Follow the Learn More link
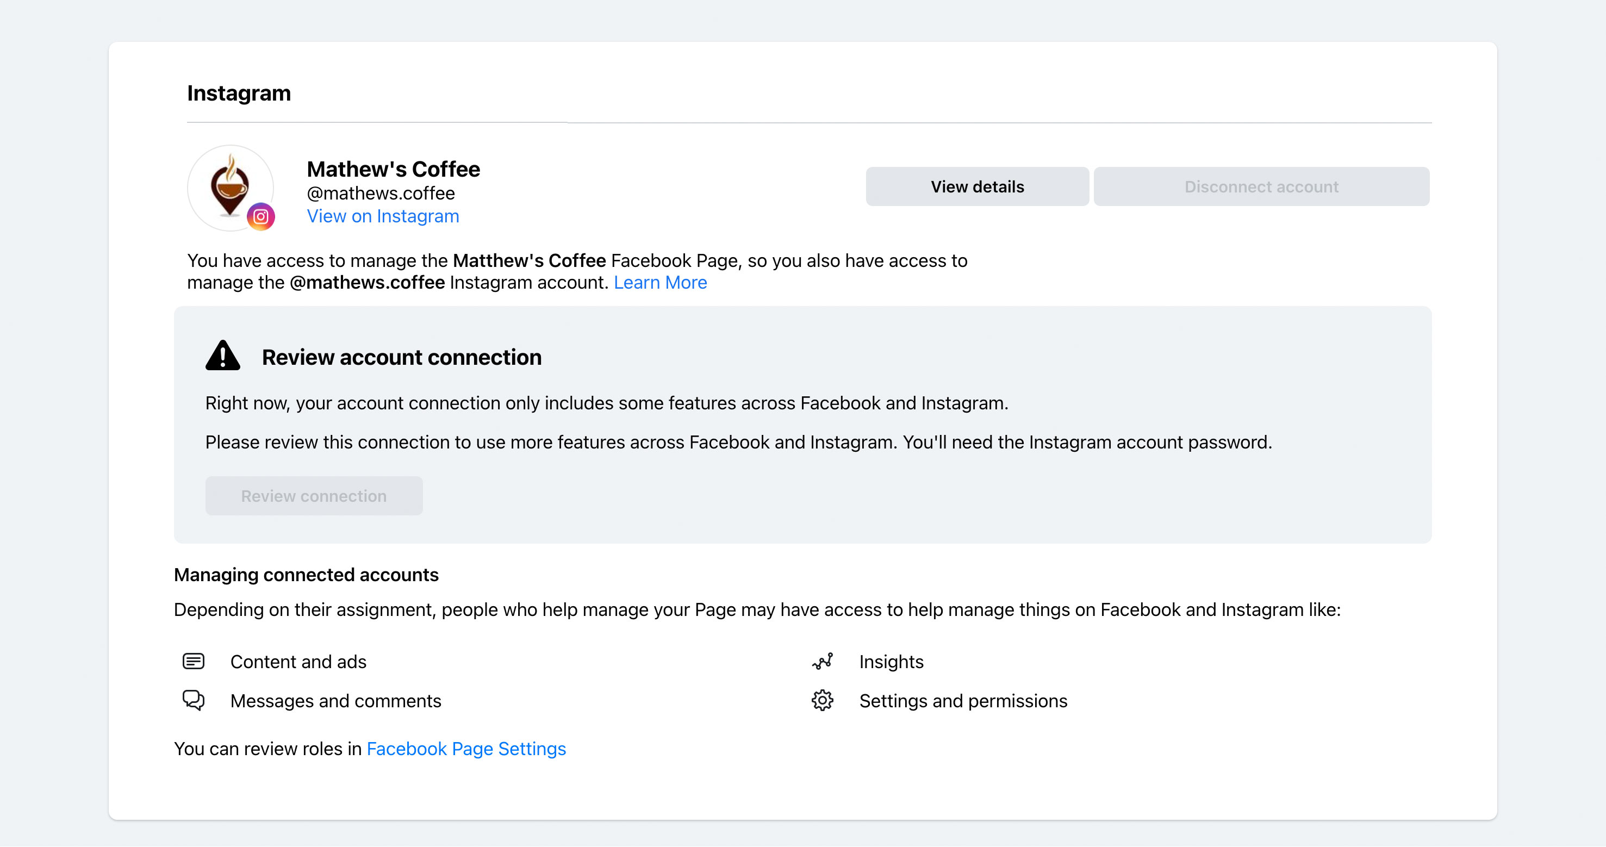The height and width of the screenshot is (847, 1606). pos(660,283)
